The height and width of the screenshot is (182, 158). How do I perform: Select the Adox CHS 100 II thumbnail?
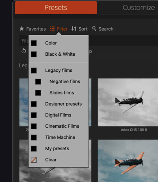[128, 102]
